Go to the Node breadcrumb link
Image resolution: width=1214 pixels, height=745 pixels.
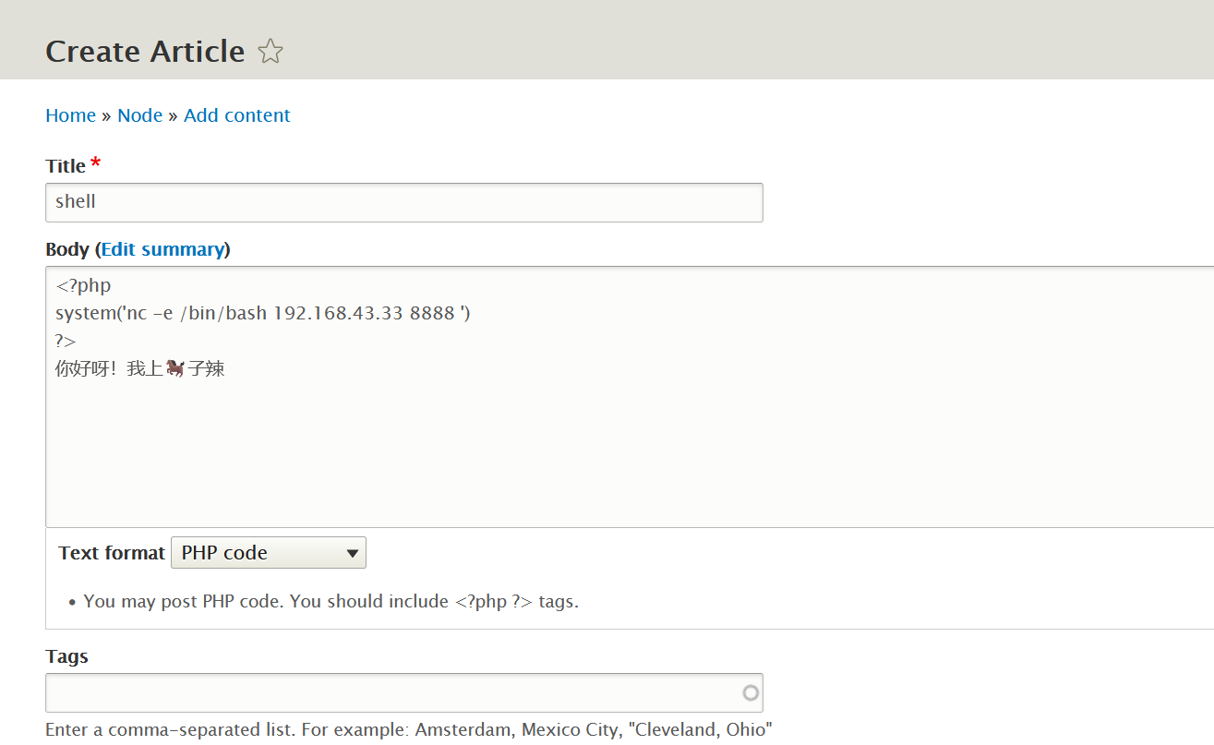pos(139,115)
